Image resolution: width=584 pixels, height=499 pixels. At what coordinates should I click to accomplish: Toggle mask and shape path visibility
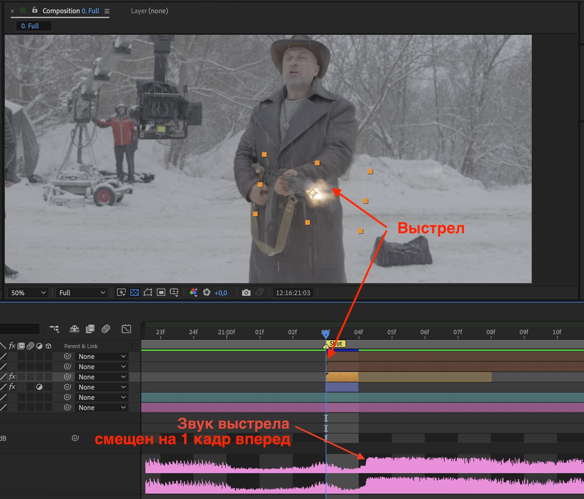[148, 292]
